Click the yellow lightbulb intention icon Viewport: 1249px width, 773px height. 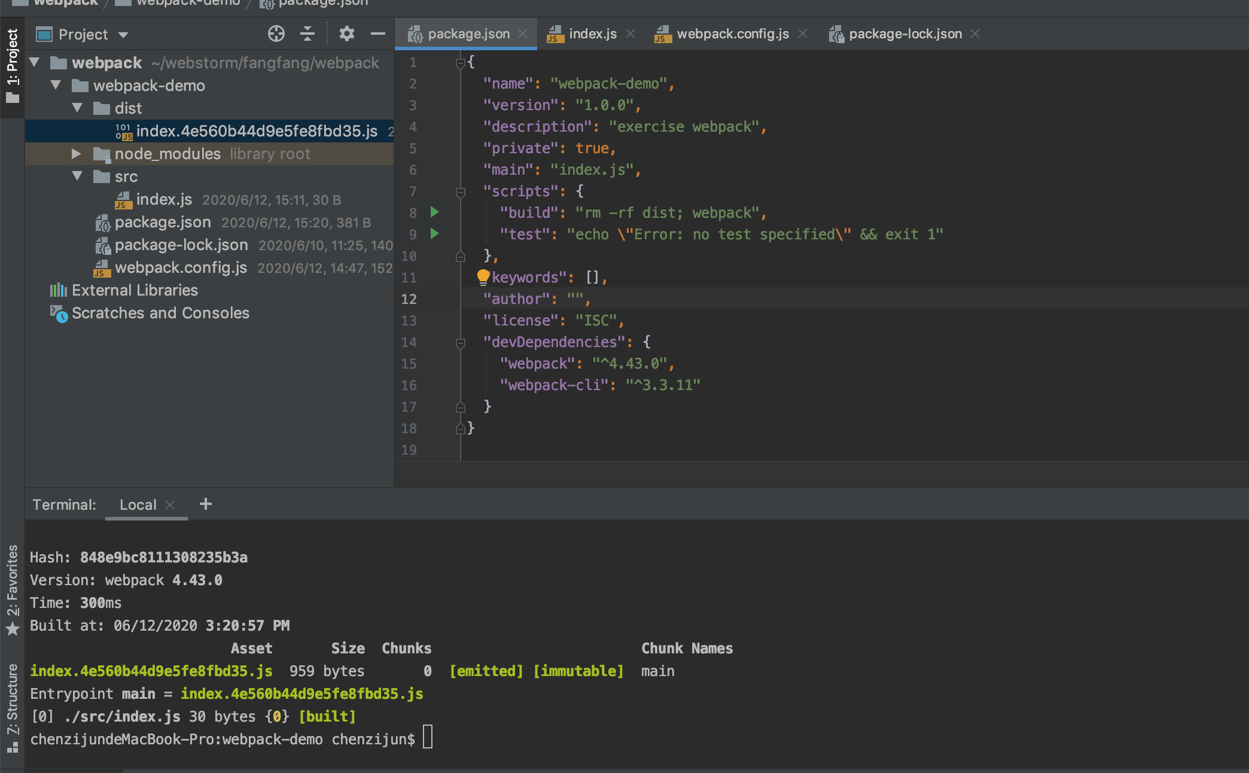pos(483,277)
